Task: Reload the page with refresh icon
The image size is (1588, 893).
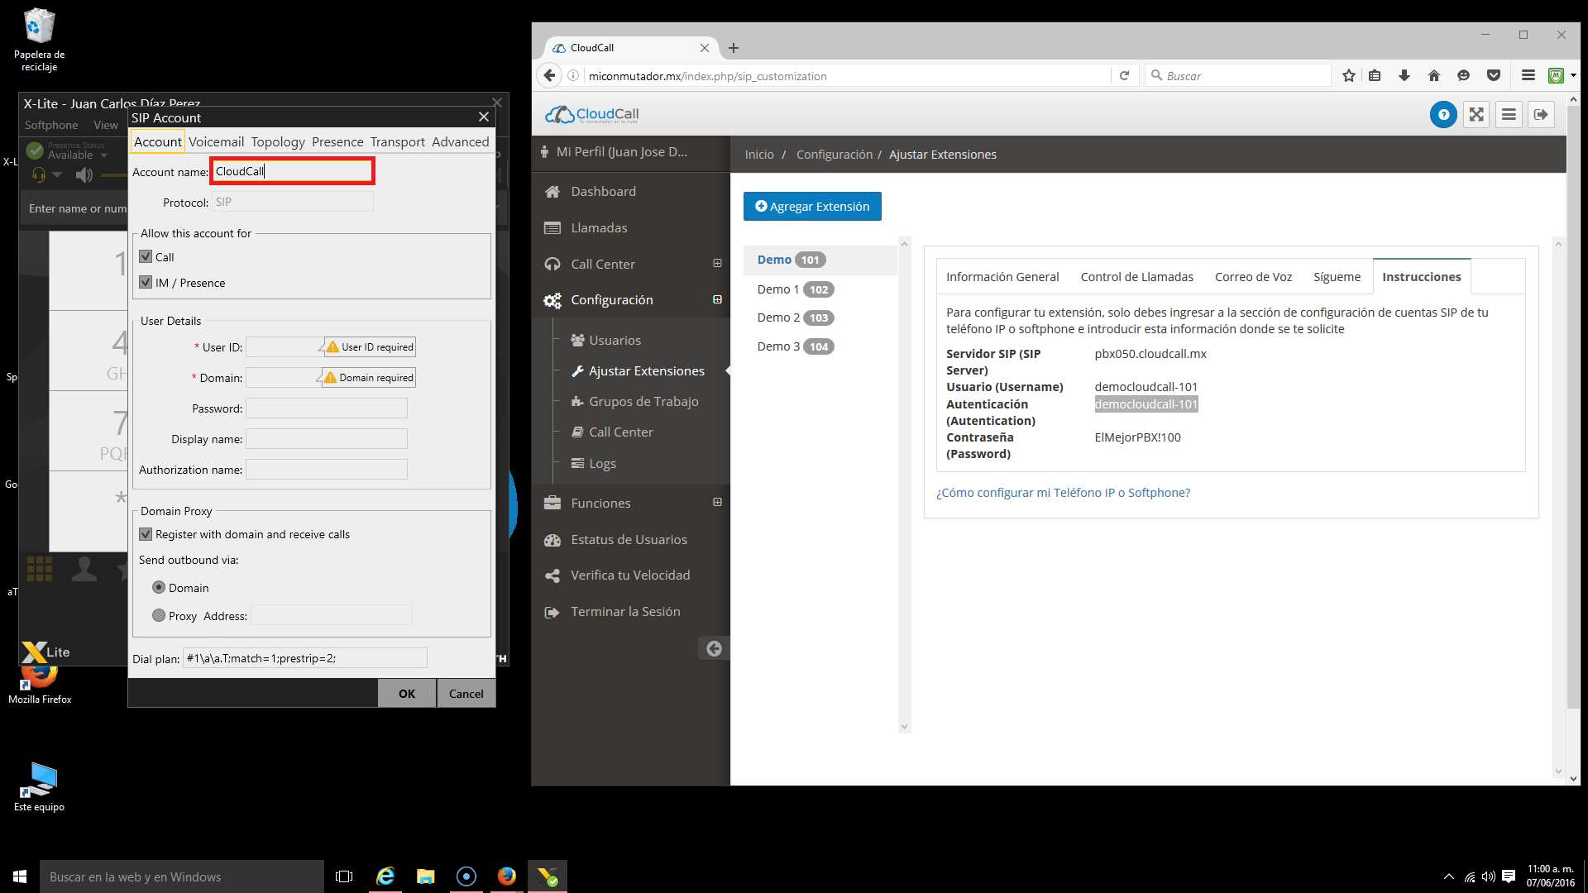Action: 1125,75
